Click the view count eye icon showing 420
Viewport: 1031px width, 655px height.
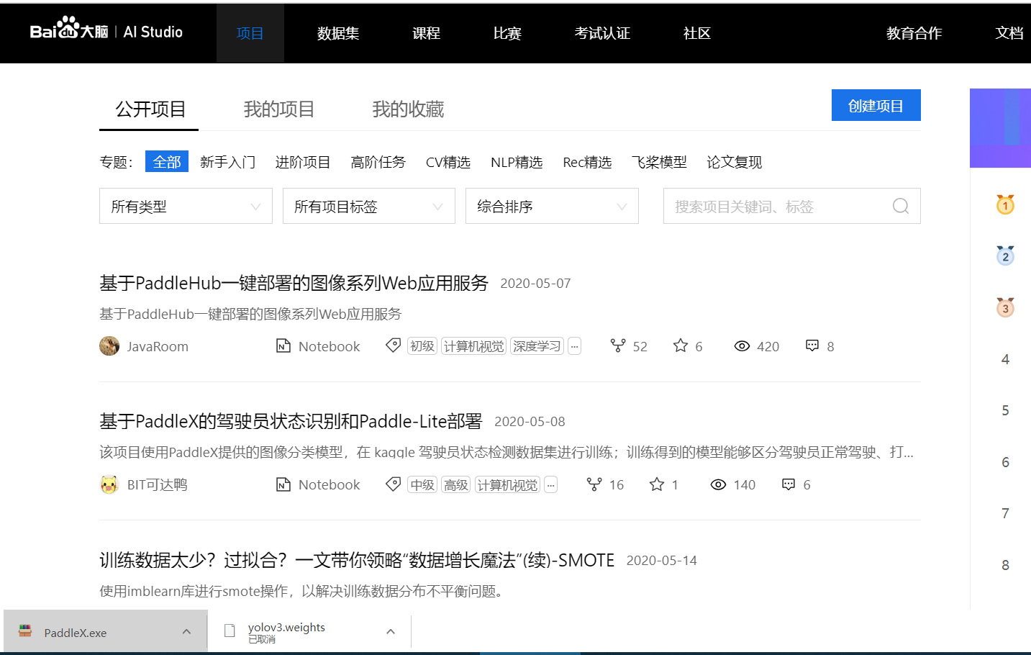coord(742,346)
